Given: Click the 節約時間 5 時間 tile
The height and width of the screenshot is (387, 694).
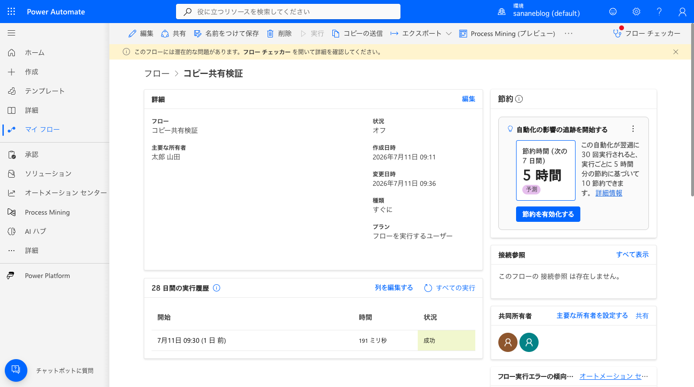Looking at the screenshot, I should (546, 170).
